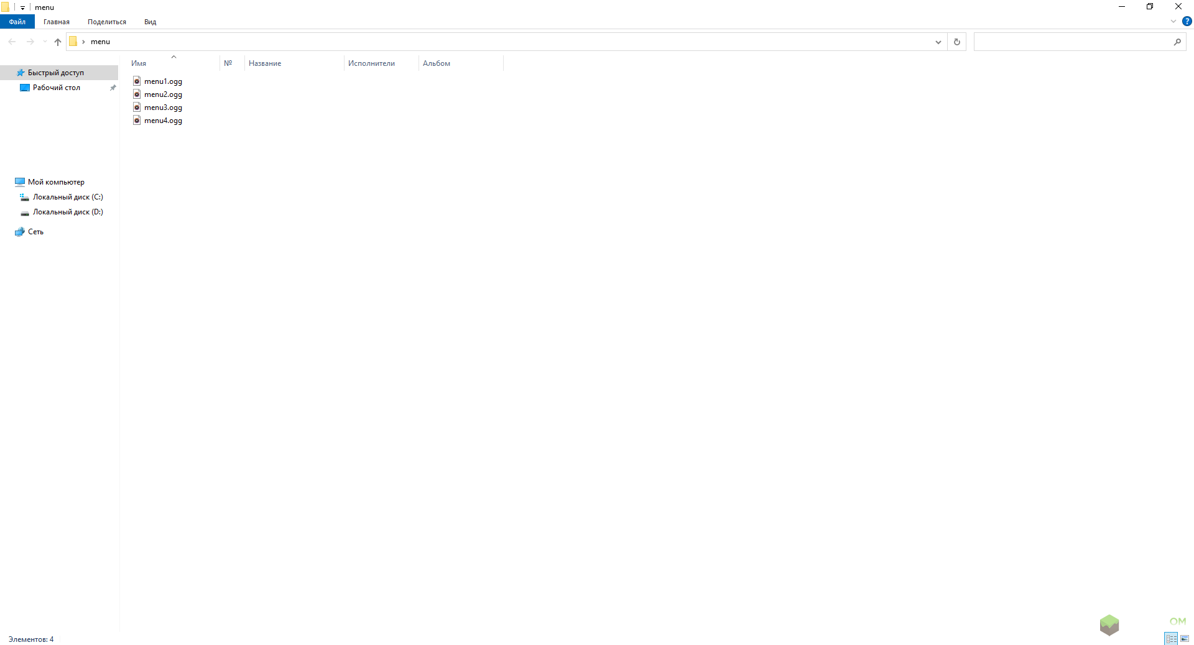Click the Быстрый доступ star icon
This screenshot has width=1194, height=645.
click(x=20, y=73)
